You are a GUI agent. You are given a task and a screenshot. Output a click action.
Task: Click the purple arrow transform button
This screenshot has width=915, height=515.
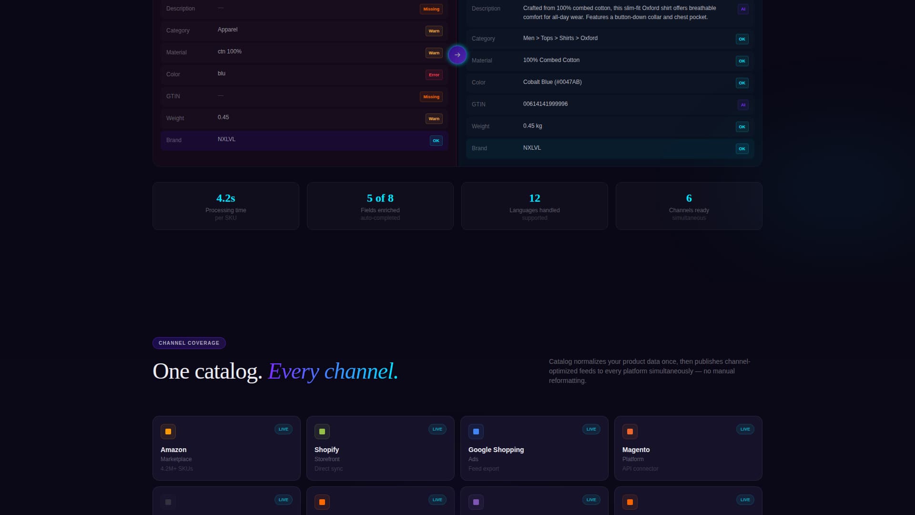[457, 55]
